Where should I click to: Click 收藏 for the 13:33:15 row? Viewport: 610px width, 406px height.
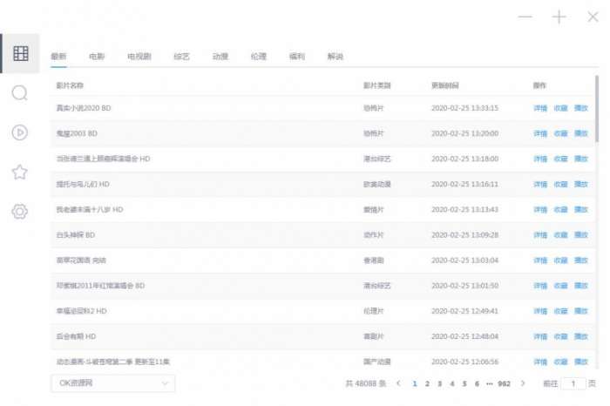560,108
